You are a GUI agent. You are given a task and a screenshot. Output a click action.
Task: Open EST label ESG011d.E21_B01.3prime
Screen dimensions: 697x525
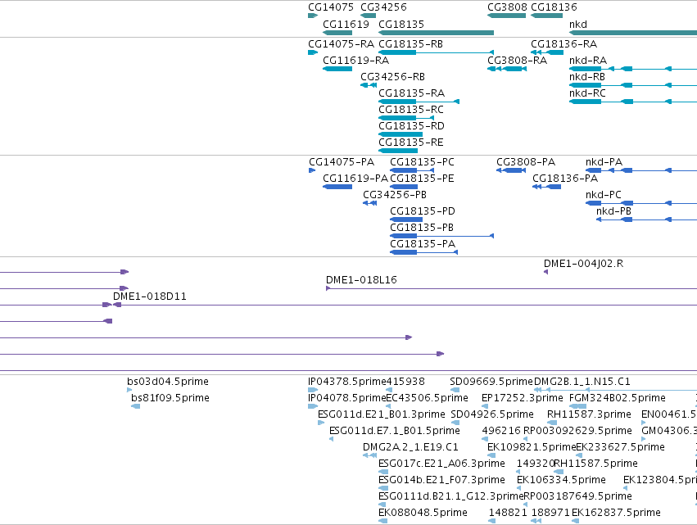(x=382, y=414)
